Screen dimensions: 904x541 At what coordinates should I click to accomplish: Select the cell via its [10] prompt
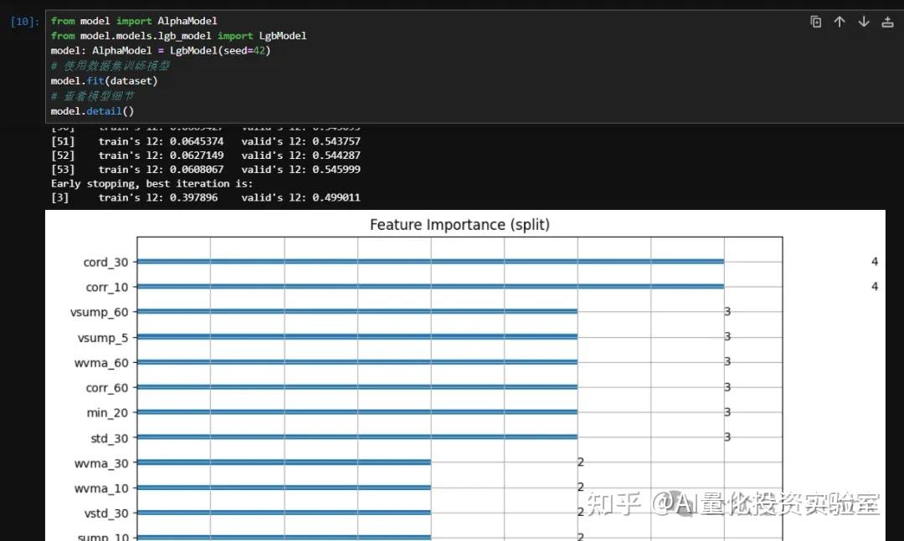click(24, 22)
